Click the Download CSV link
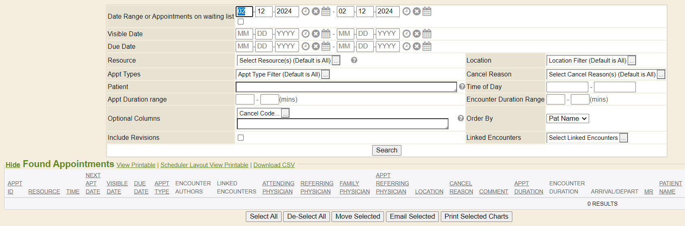Screen dimensions: 685x226 (274, 165)
